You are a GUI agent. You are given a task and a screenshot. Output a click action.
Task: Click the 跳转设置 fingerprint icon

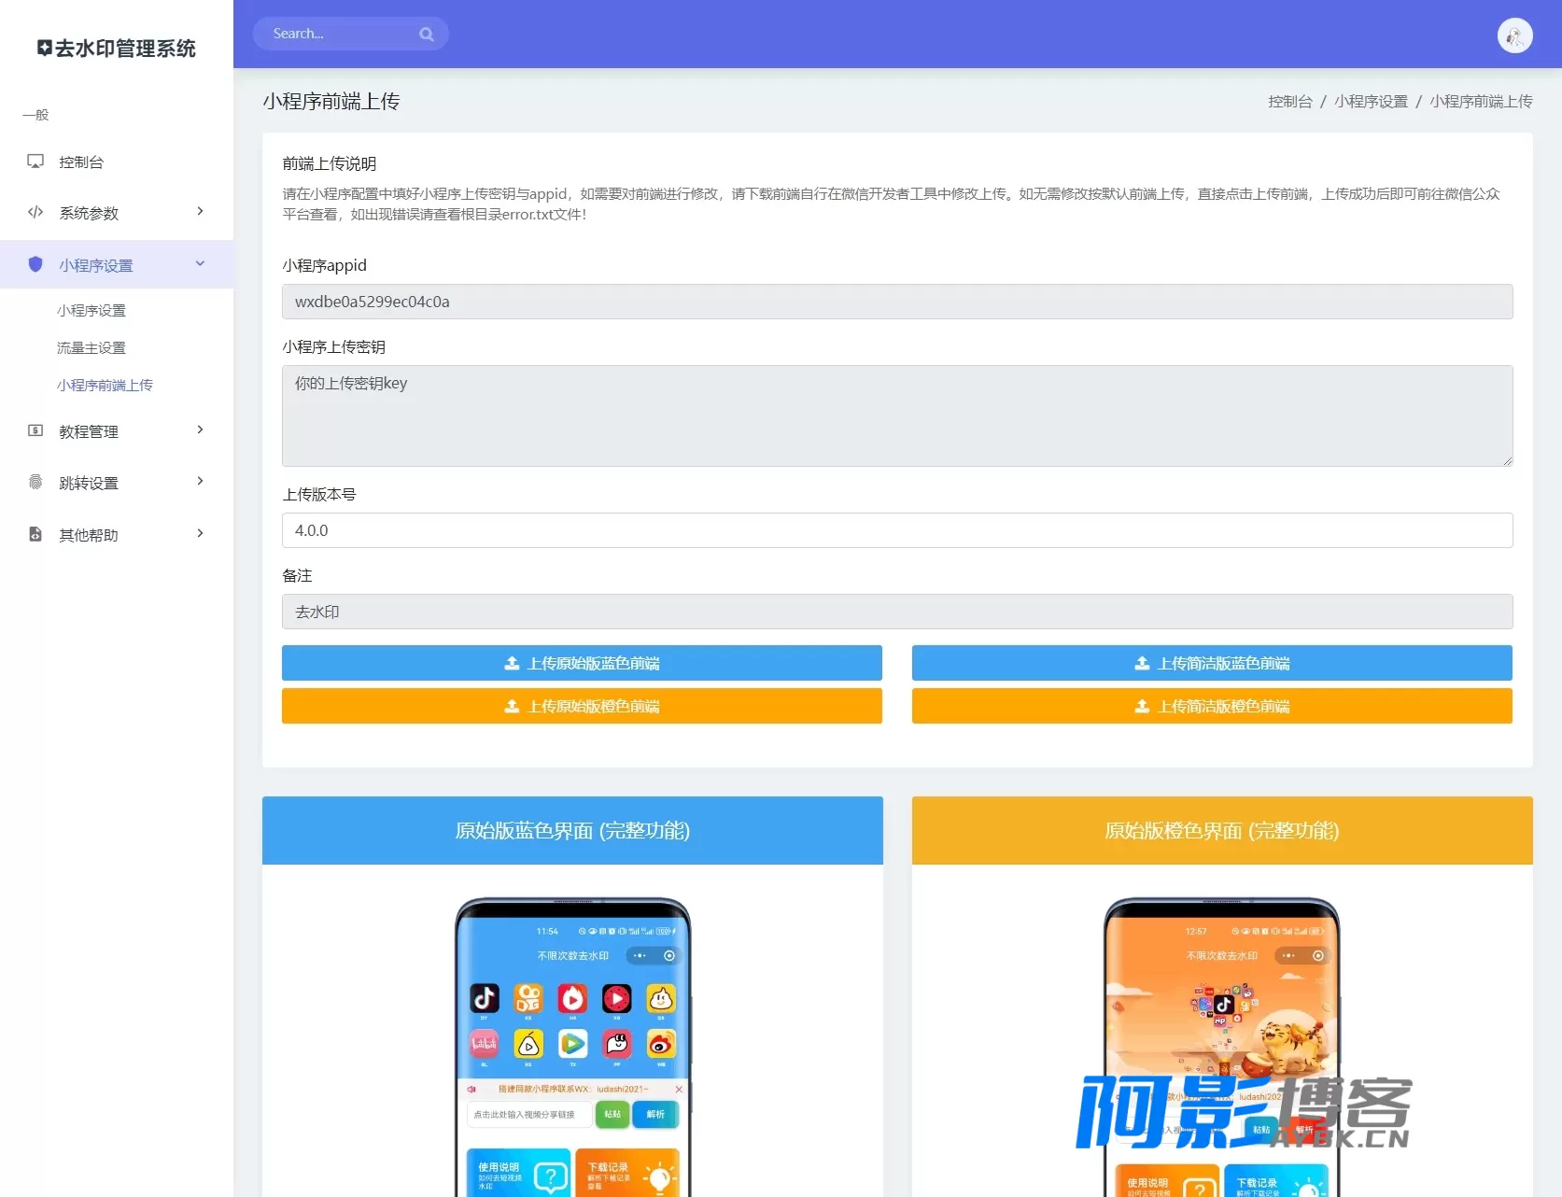tap(35, 482)
